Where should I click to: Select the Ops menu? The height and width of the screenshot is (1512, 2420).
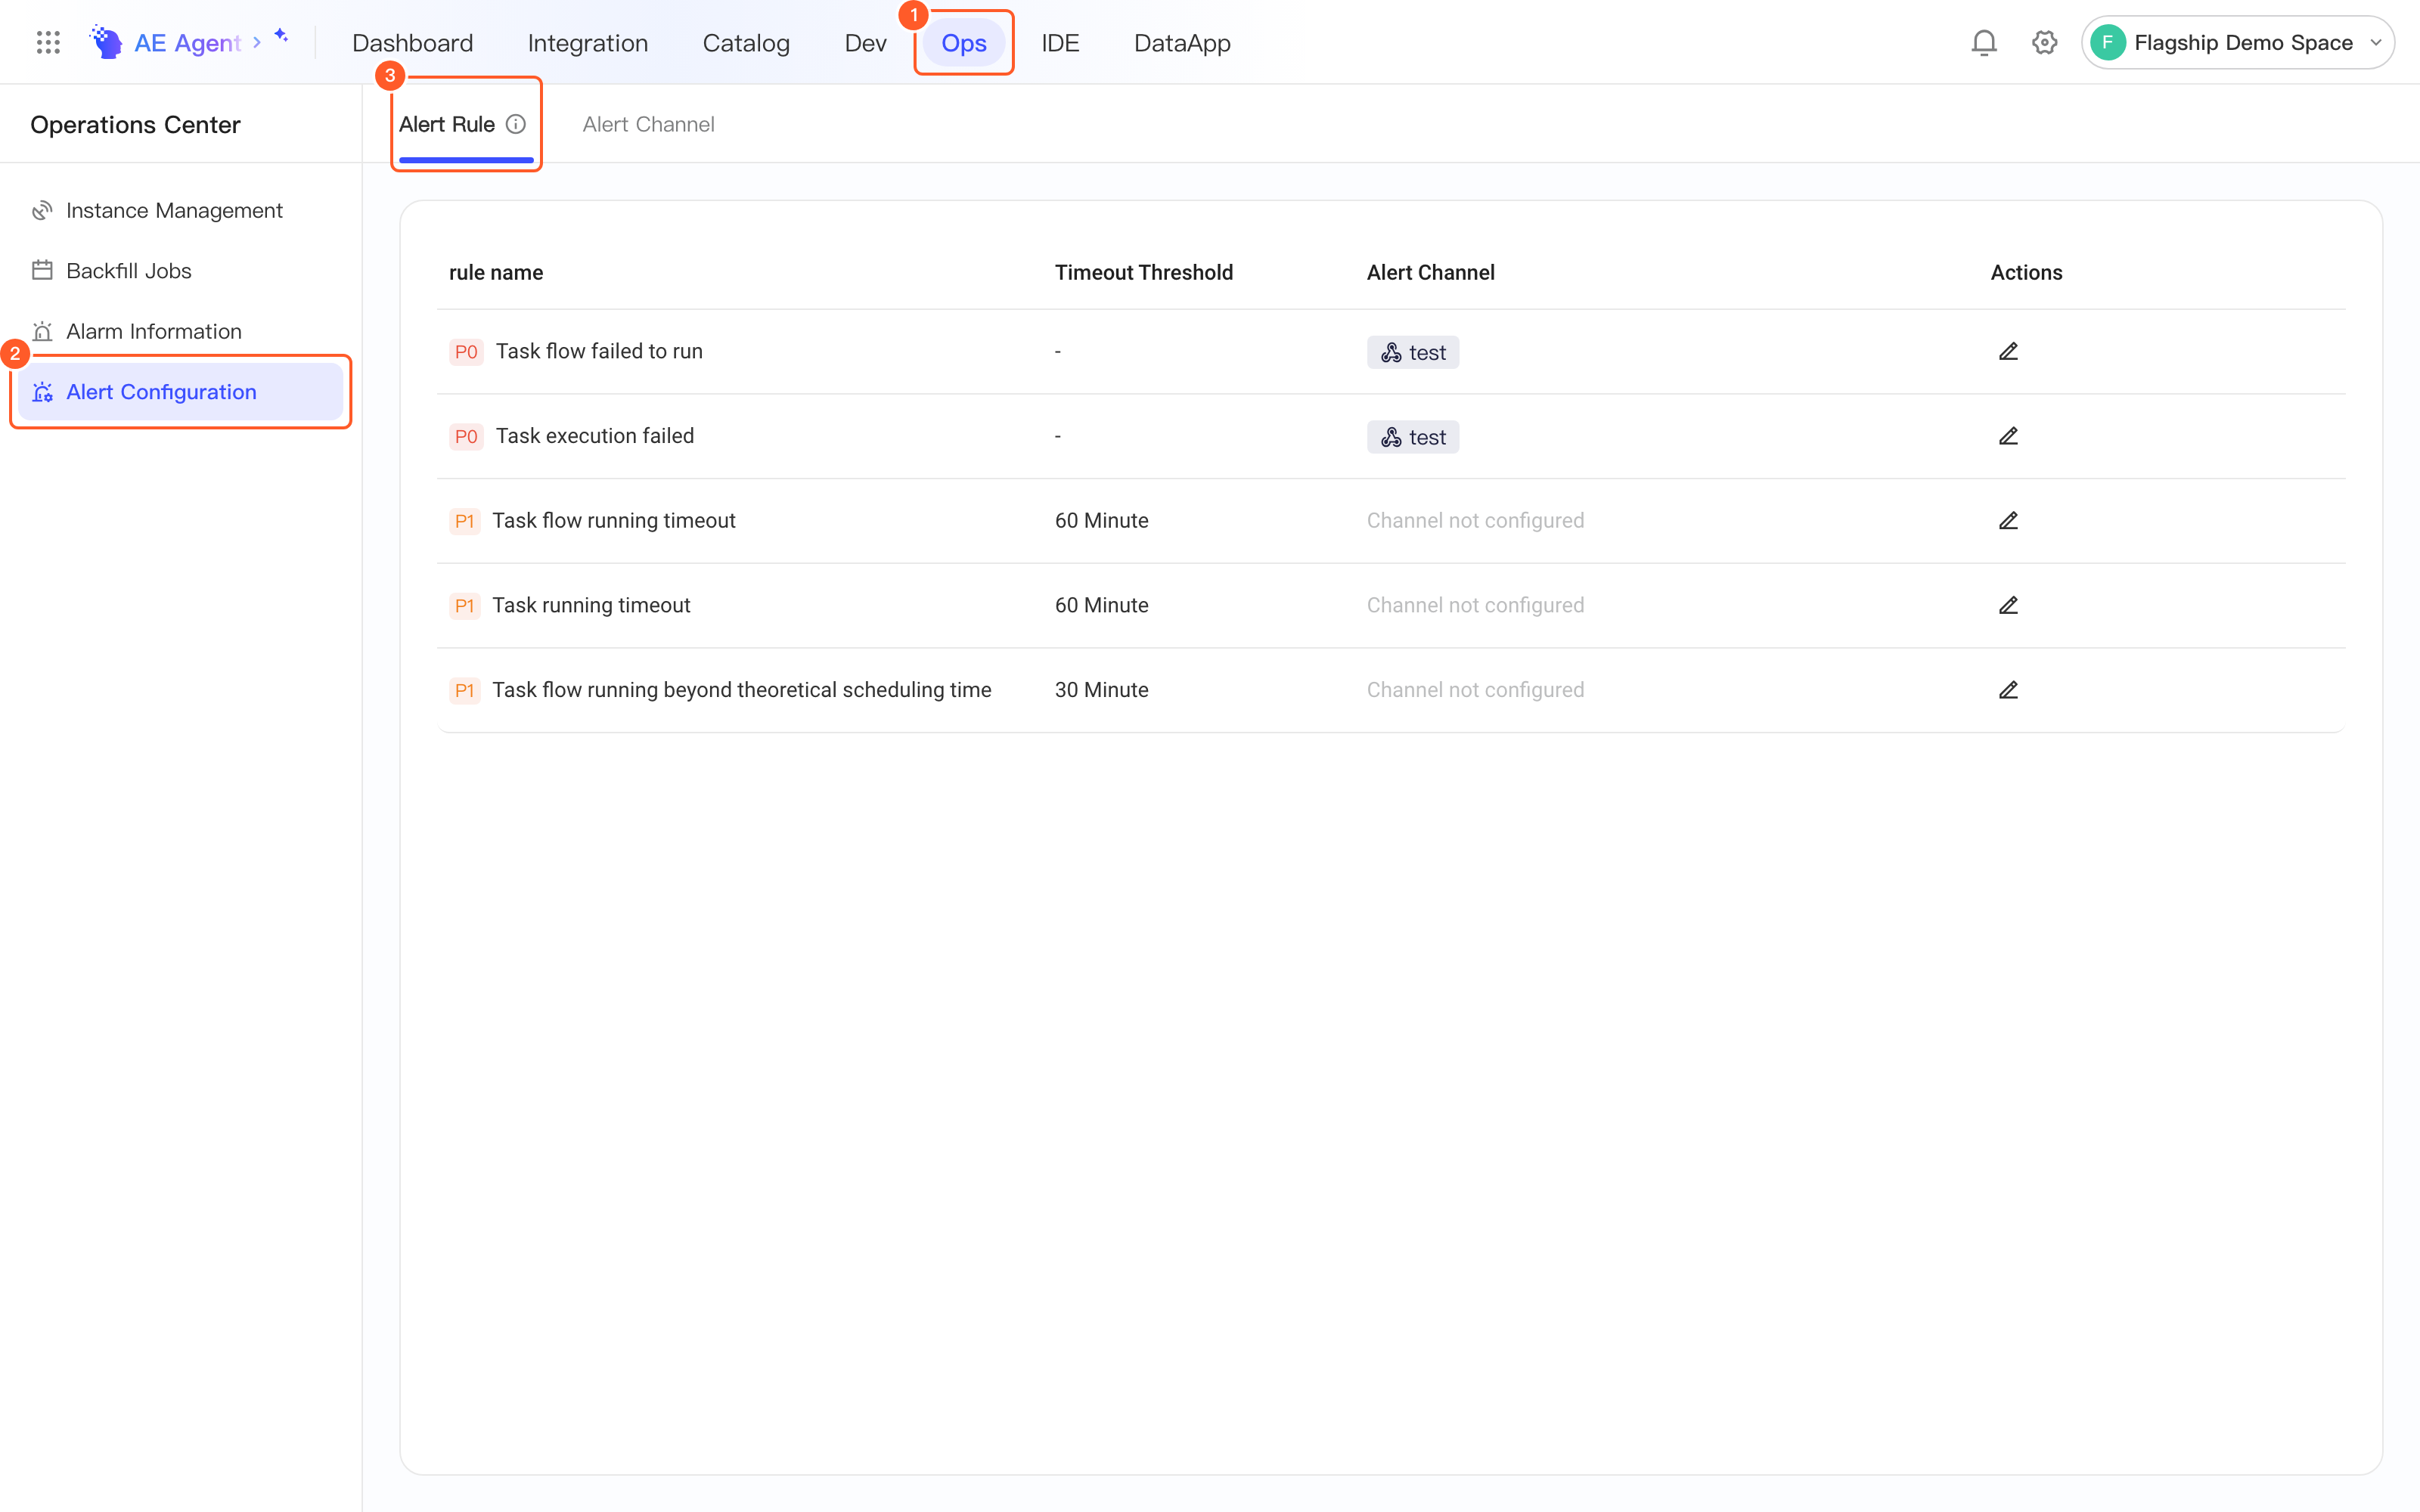964,43
